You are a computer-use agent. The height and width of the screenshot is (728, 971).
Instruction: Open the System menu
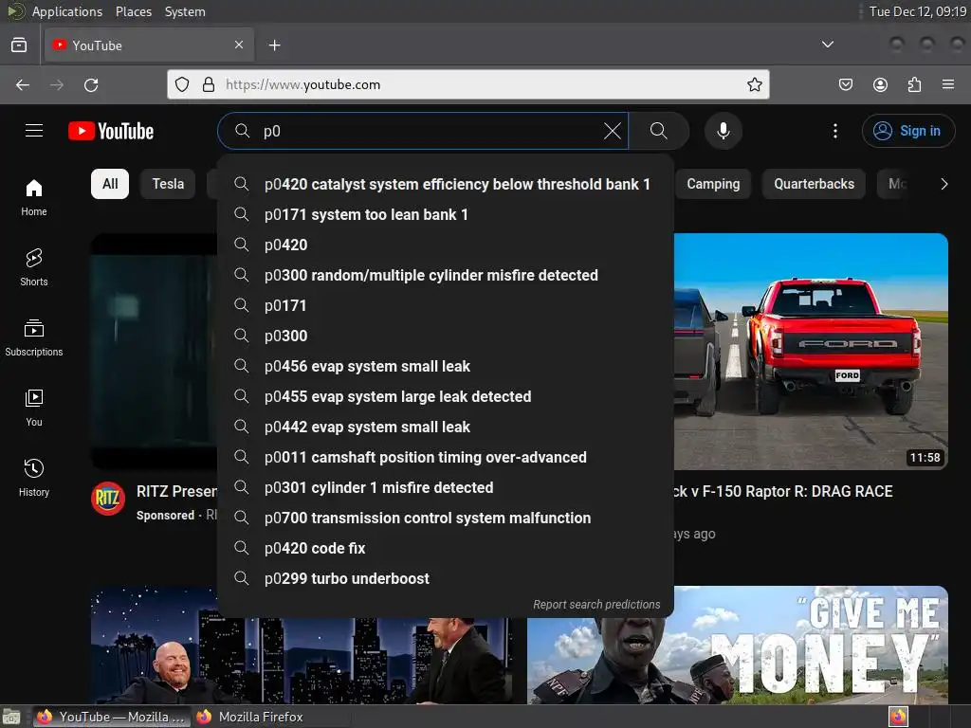185,11
